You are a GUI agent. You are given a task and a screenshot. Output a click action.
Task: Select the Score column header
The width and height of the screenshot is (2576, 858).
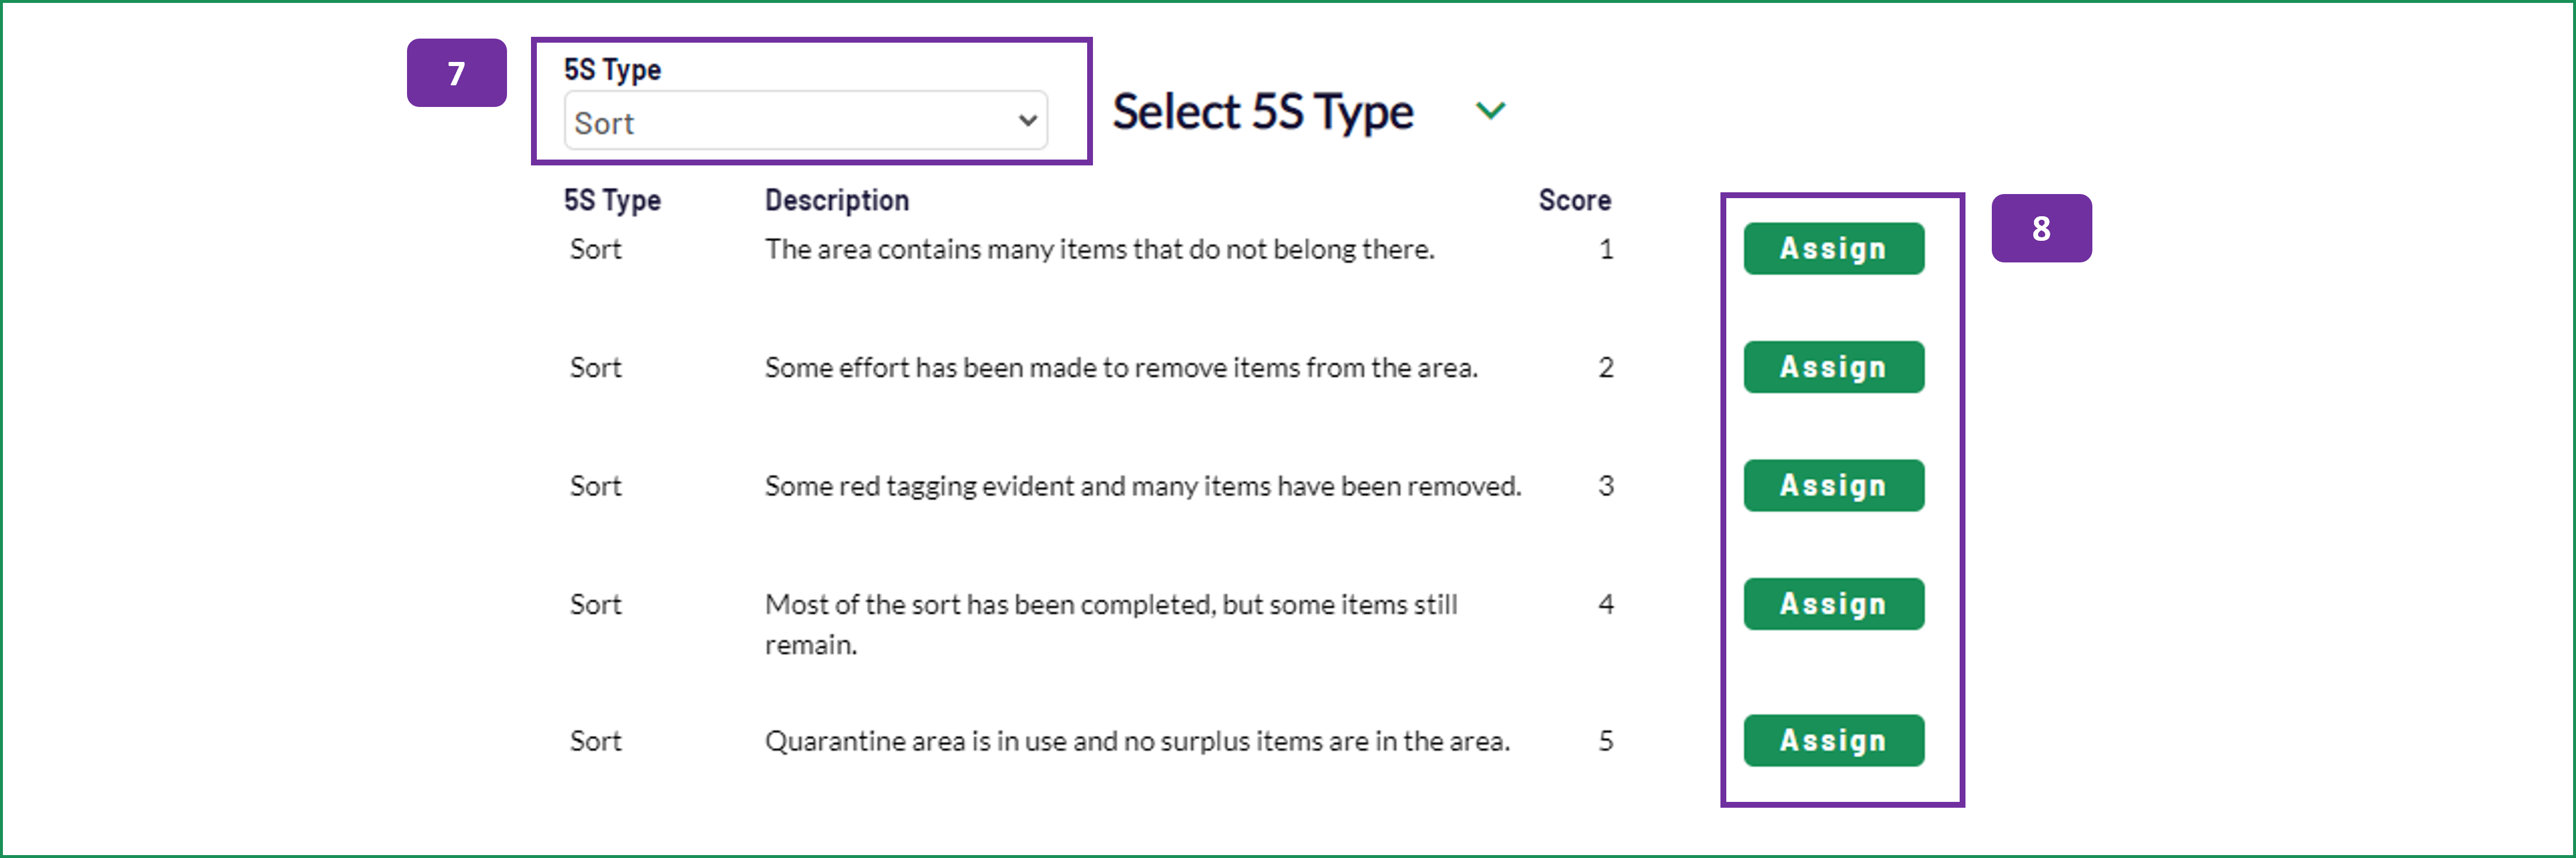click(x=1574, y=200)
